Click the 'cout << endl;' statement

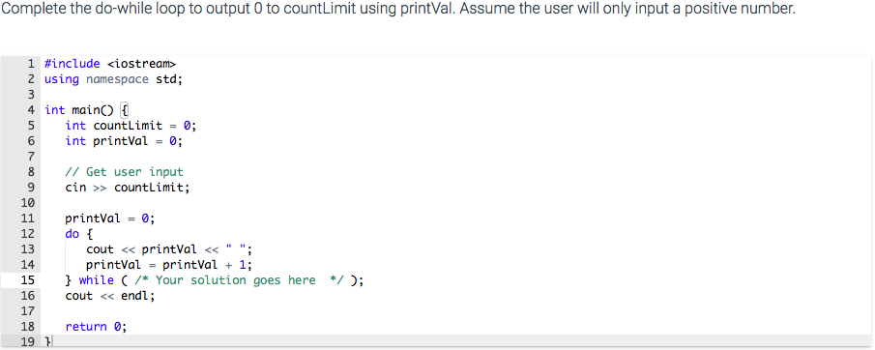point(110,296)
